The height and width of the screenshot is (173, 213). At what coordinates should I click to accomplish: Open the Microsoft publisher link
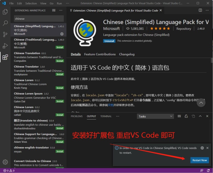(x=112, y=29)
